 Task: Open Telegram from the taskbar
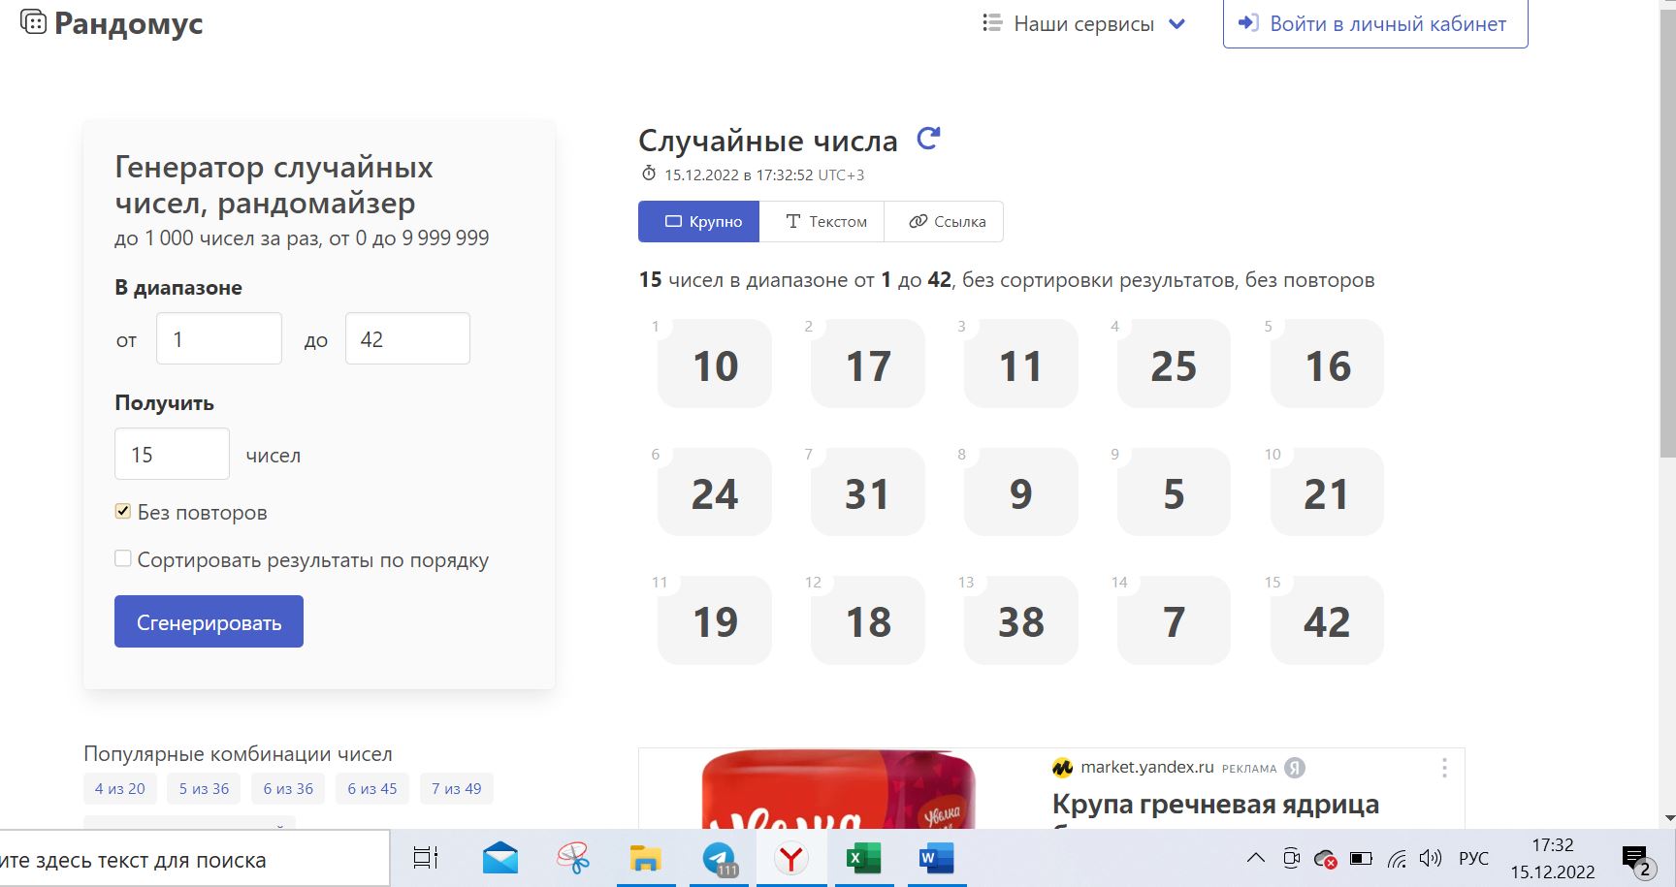719,859
